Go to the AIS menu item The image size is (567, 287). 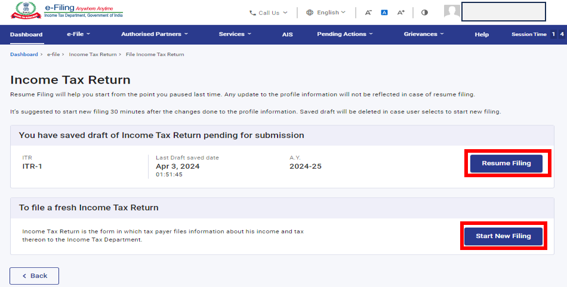(287, 35)
